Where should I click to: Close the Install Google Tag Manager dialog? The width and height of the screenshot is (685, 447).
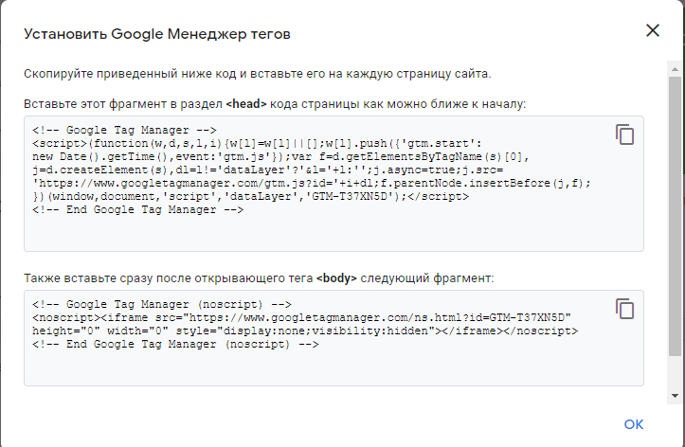pos(653,30)
